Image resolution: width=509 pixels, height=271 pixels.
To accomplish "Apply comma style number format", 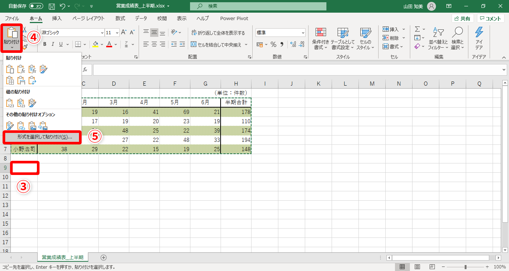I will (x=282, y=45).
